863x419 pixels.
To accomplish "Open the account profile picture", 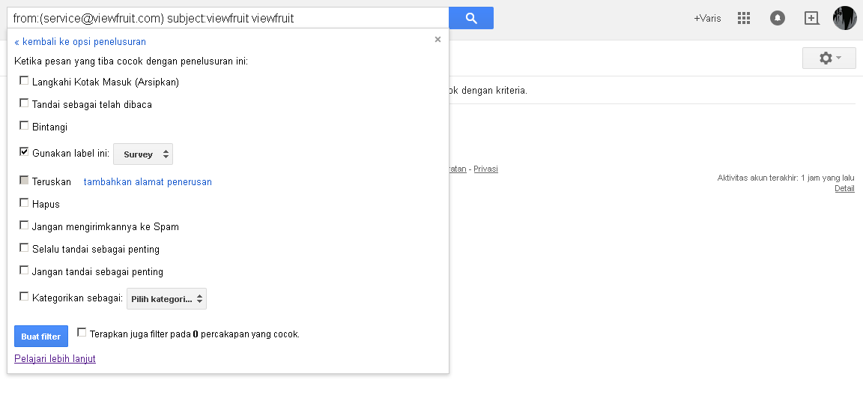I will click(844, 18).
